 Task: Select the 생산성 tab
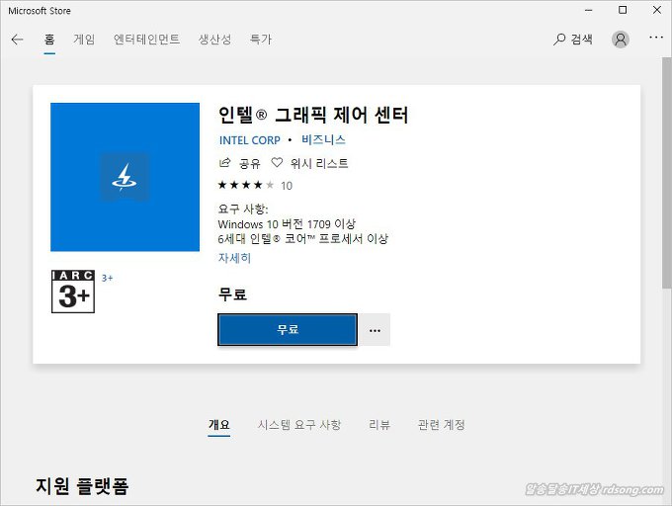[214, 40]
